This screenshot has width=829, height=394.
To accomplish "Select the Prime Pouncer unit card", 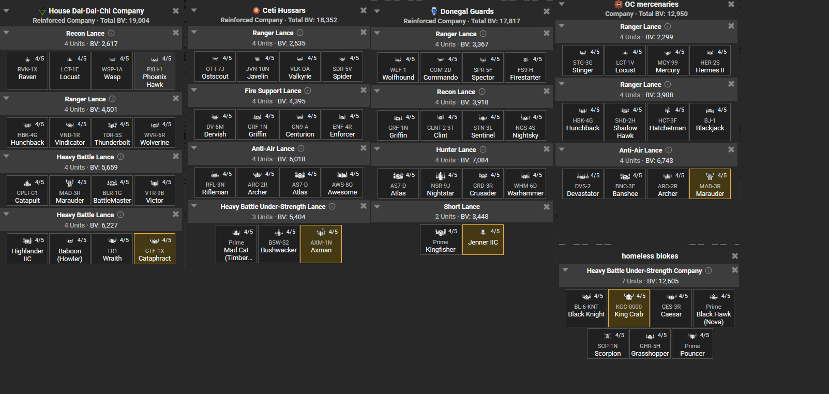I will 692,344.
